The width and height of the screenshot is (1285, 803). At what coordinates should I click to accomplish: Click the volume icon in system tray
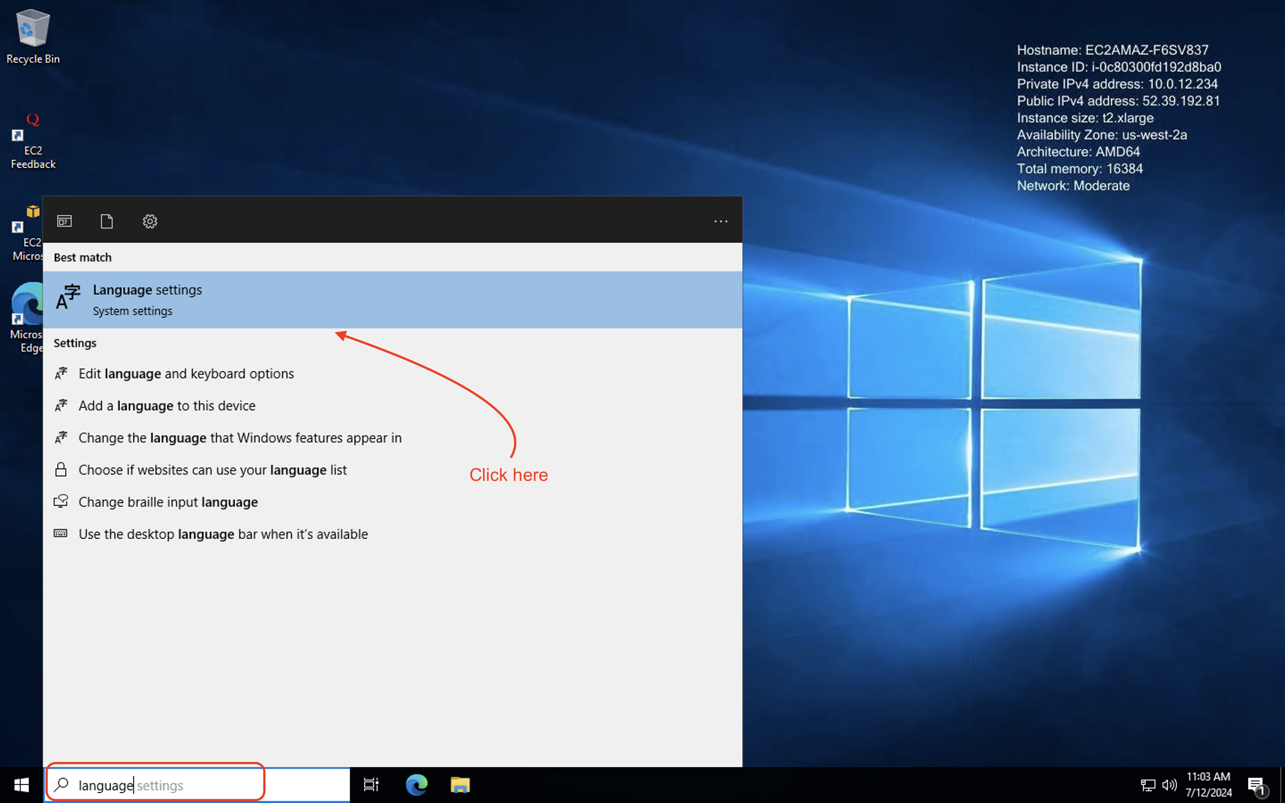1170,784
